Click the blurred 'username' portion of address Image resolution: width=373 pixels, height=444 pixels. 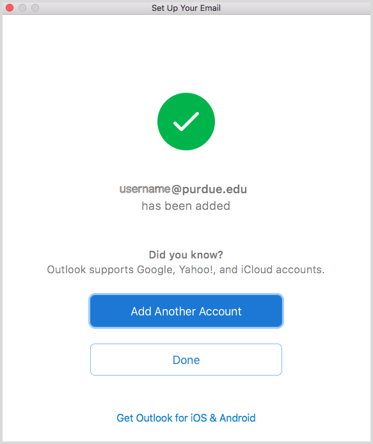(x=145, y=189)
